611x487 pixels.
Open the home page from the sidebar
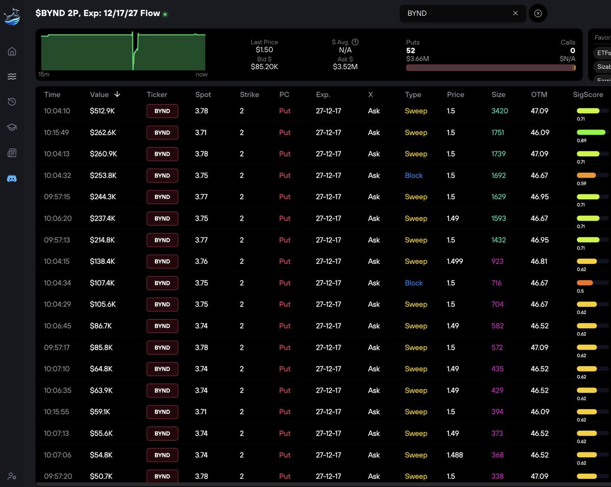point(12,51)
